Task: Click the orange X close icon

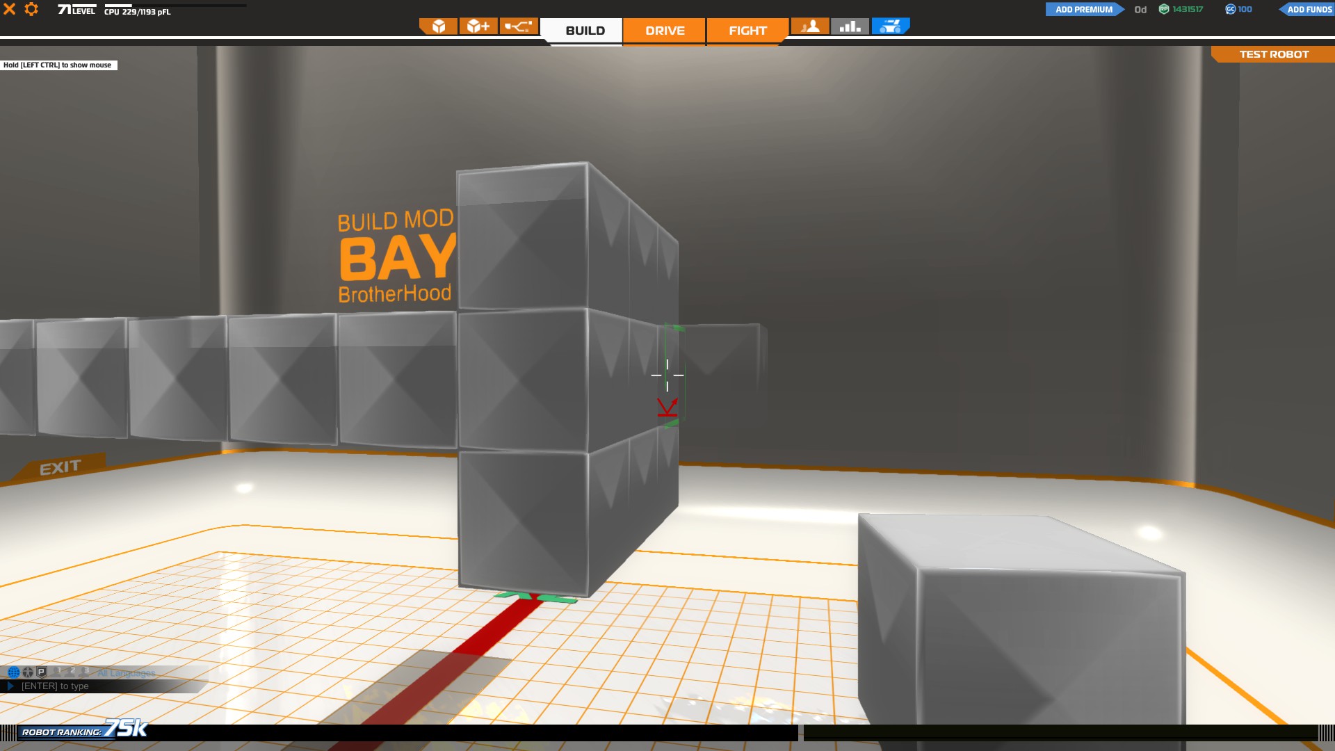Action: 10,9
